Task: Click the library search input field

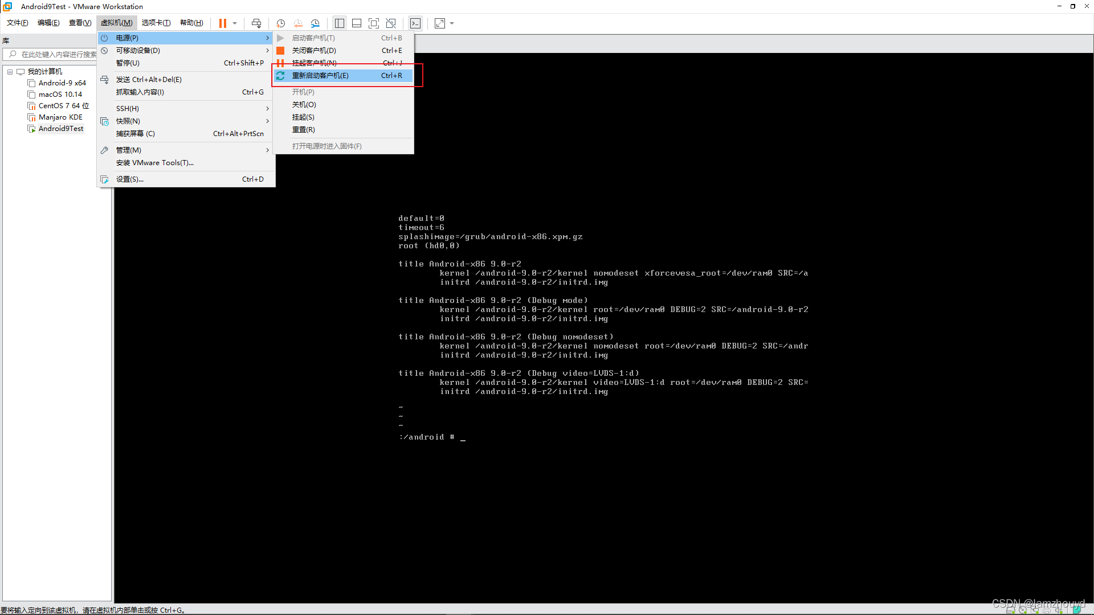Action: pos(57,55)
